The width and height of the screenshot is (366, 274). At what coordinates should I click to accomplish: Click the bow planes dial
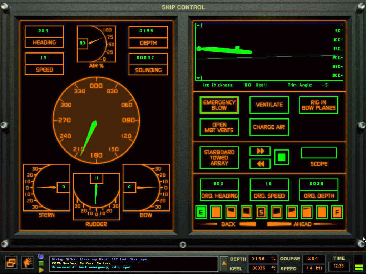tap(146, 188)
